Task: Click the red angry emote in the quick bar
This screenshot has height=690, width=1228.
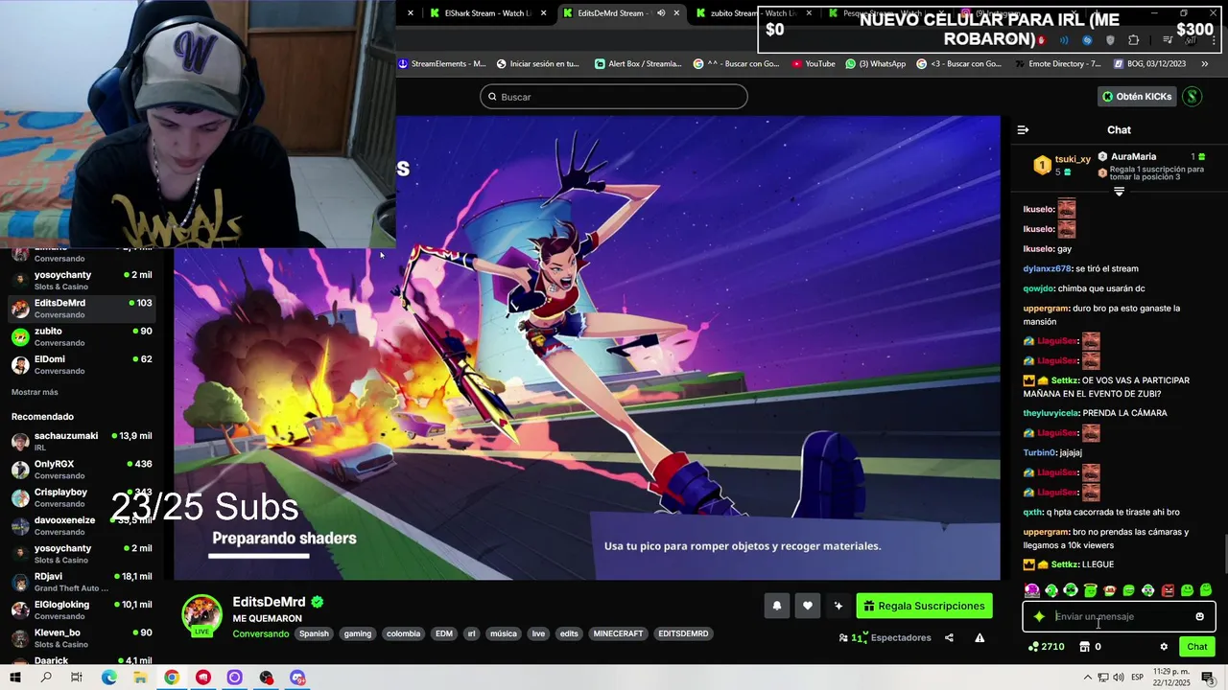Action: [1168, 590]
